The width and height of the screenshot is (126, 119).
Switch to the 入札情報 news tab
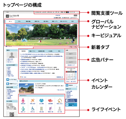click(x=50, y=51)
